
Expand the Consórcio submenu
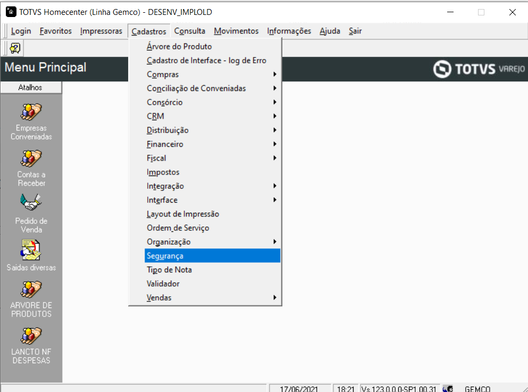click(213, 102)
